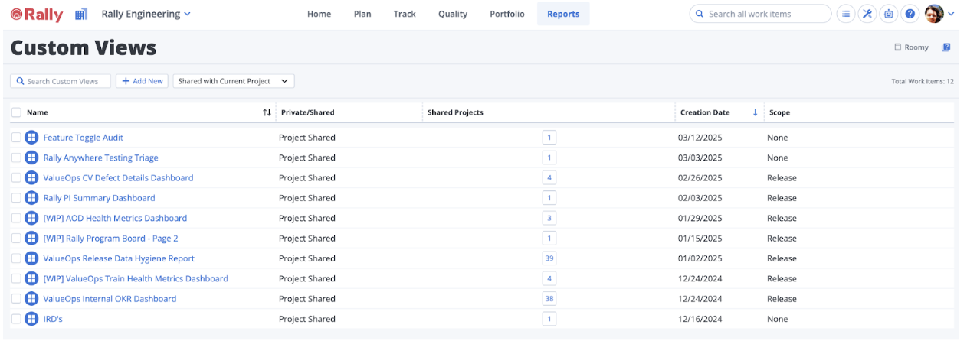The width and height of the screenshot is (967, 341).
Task: Open shared projects count 4 for Train Health Metrics
Action: coord(549,278)
